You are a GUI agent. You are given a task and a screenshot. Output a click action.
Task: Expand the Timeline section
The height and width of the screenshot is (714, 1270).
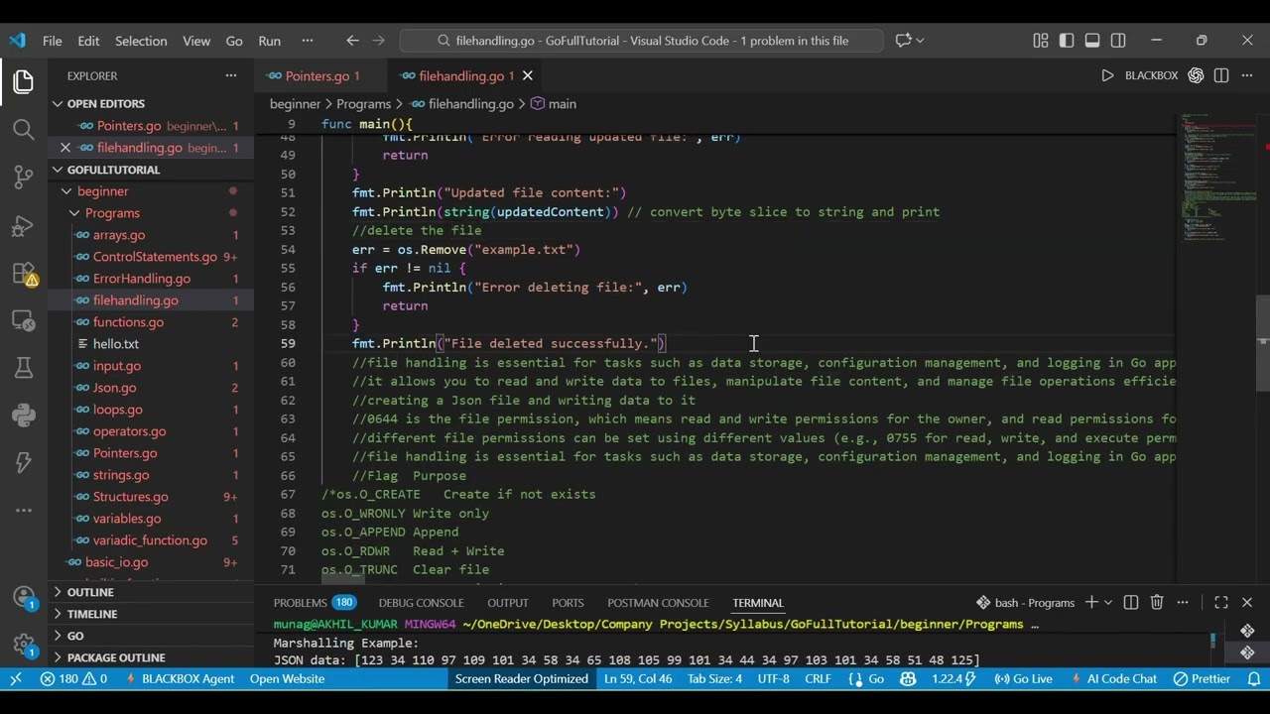[151, 614]
